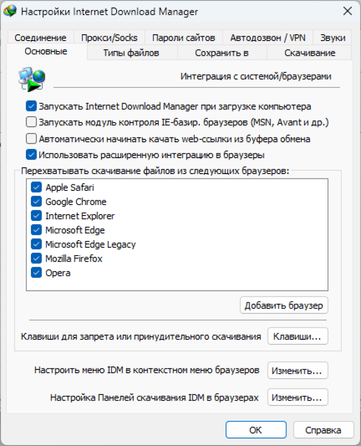This screenshot has width=361, height=446.
Task: Disable launching IDM at computer startup
Action: coord(31,106)
